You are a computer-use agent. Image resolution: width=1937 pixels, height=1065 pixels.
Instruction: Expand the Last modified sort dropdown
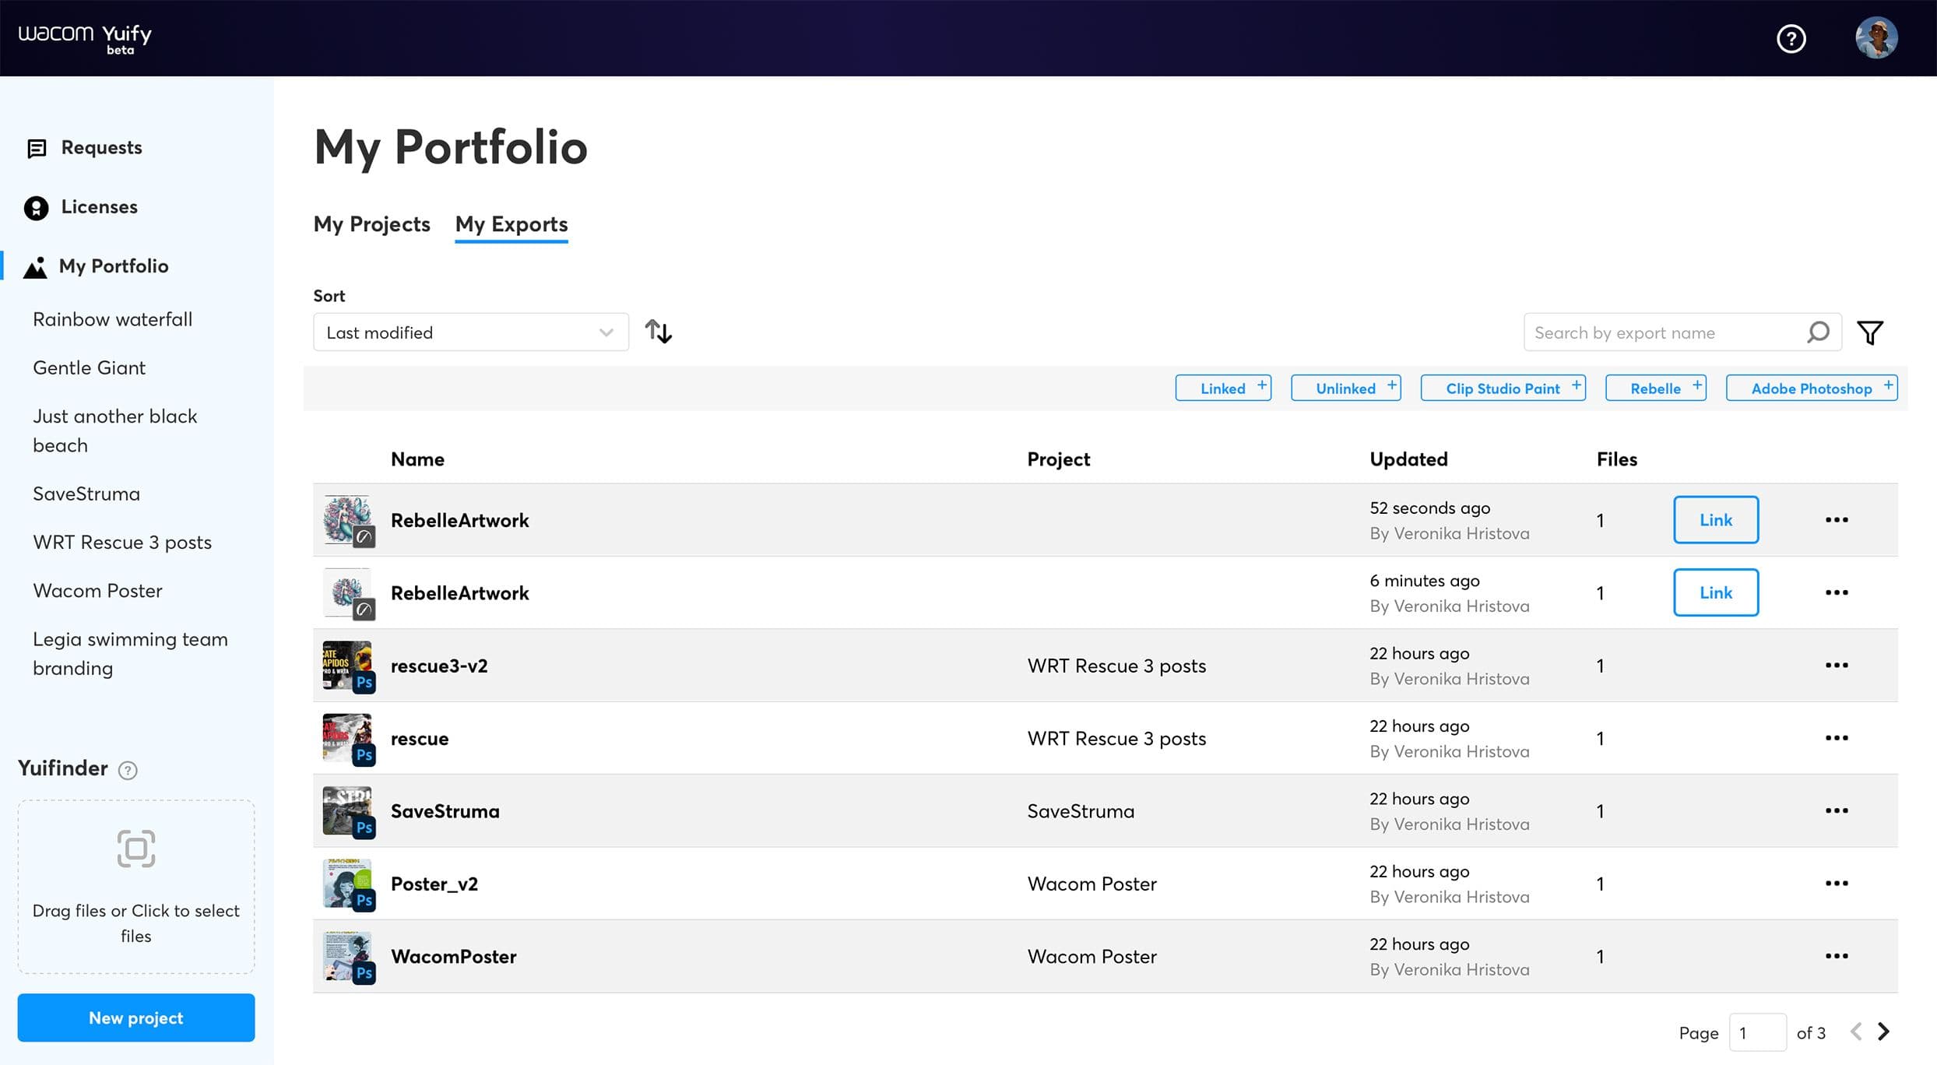pos(471,332)
